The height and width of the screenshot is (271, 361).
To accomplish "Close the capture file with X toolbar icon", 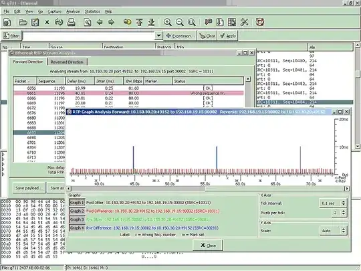I will pos(47,22).
